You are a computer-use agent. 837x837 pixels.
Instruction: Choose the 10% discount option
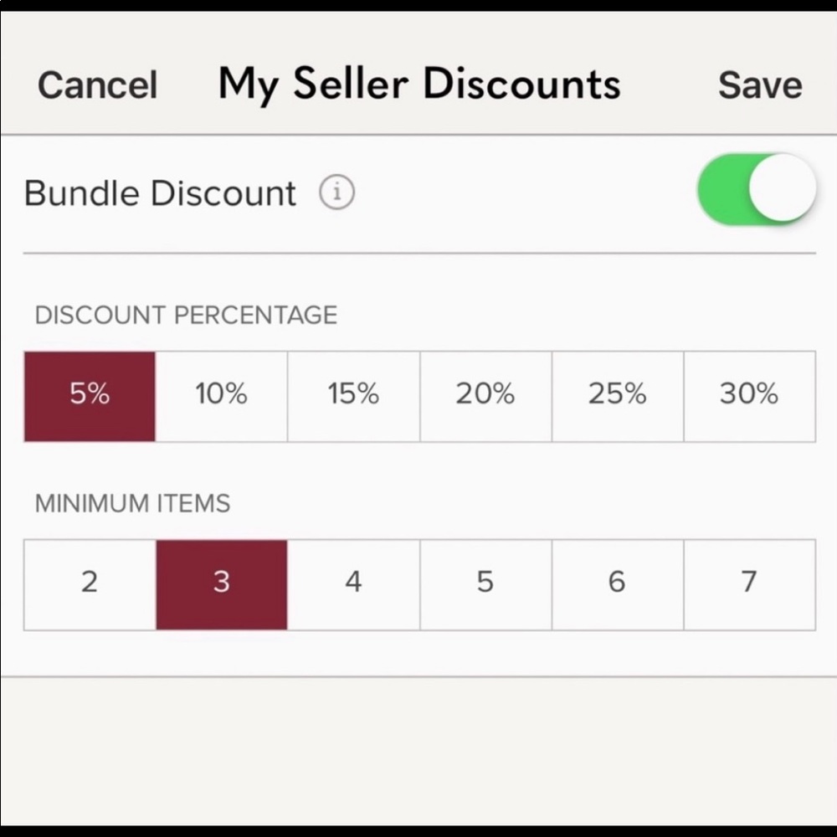[x=221, y=396]
